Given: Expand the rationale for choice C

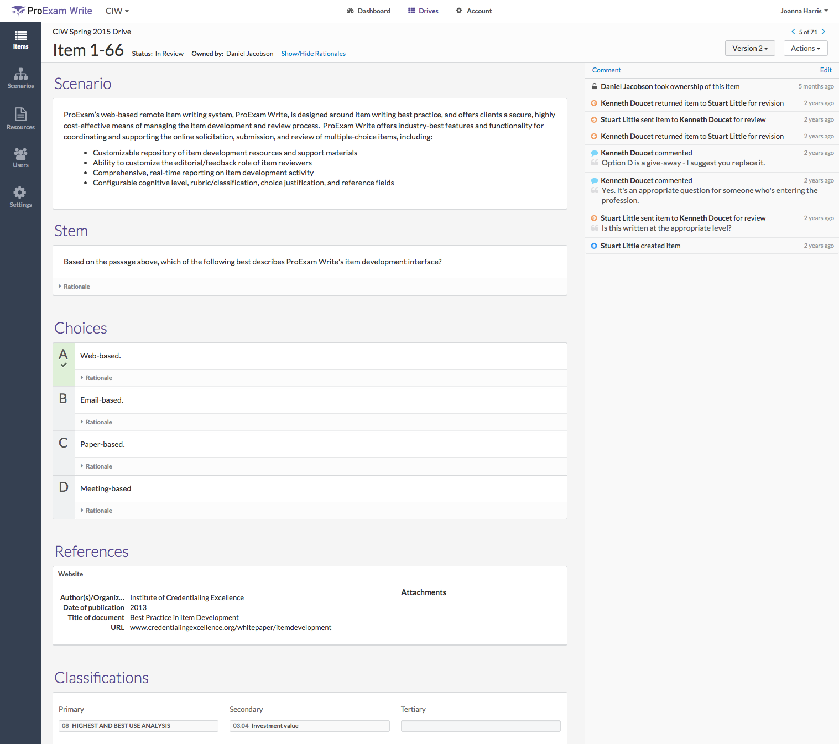Looking at the screenshot, I should coord(96,466).
